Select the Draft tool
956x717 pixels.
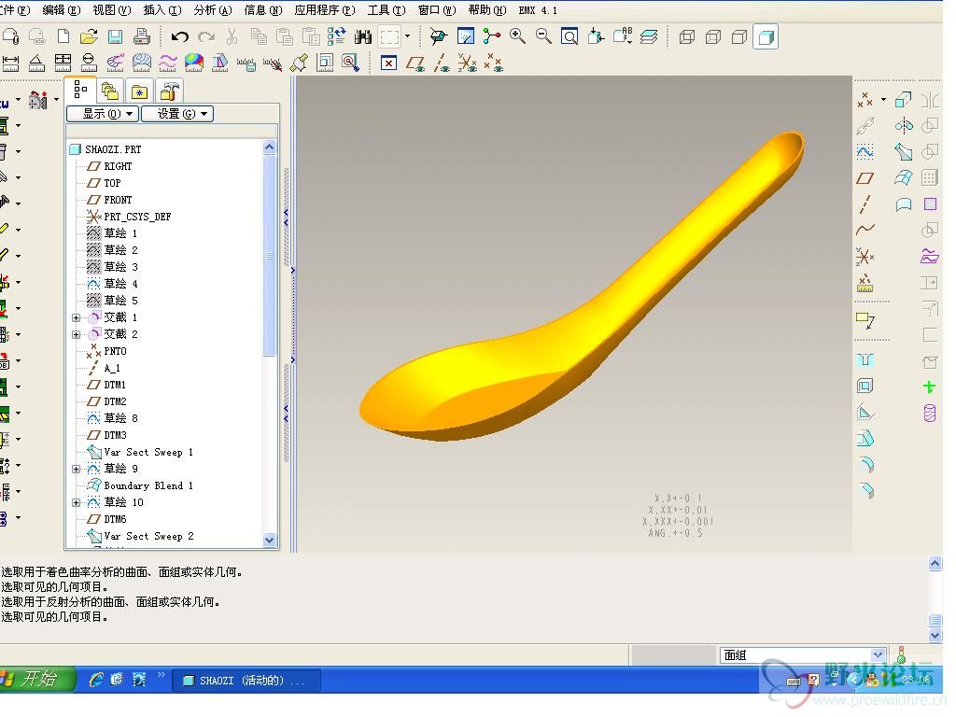[x=865, y=439]
